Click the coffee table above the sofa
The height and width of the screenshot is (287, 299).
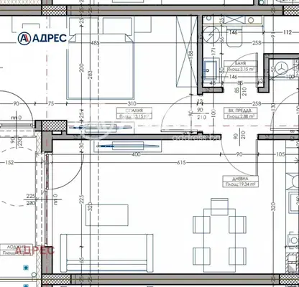click(x=107, y=215)
